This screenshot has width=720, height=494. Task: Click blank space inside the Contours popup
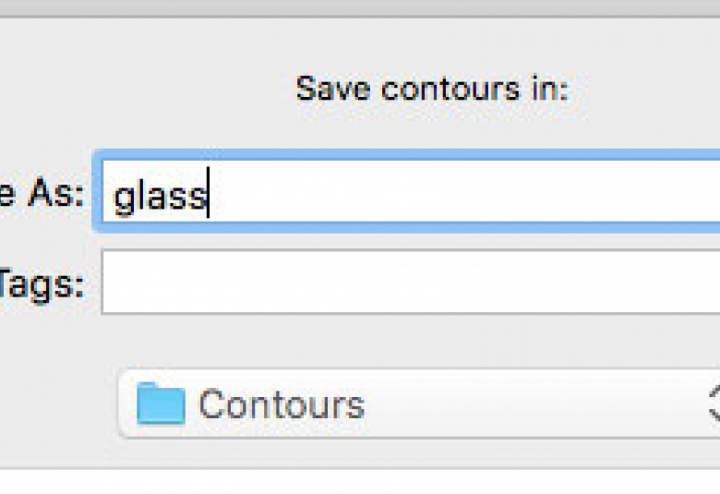pos(528,404)
